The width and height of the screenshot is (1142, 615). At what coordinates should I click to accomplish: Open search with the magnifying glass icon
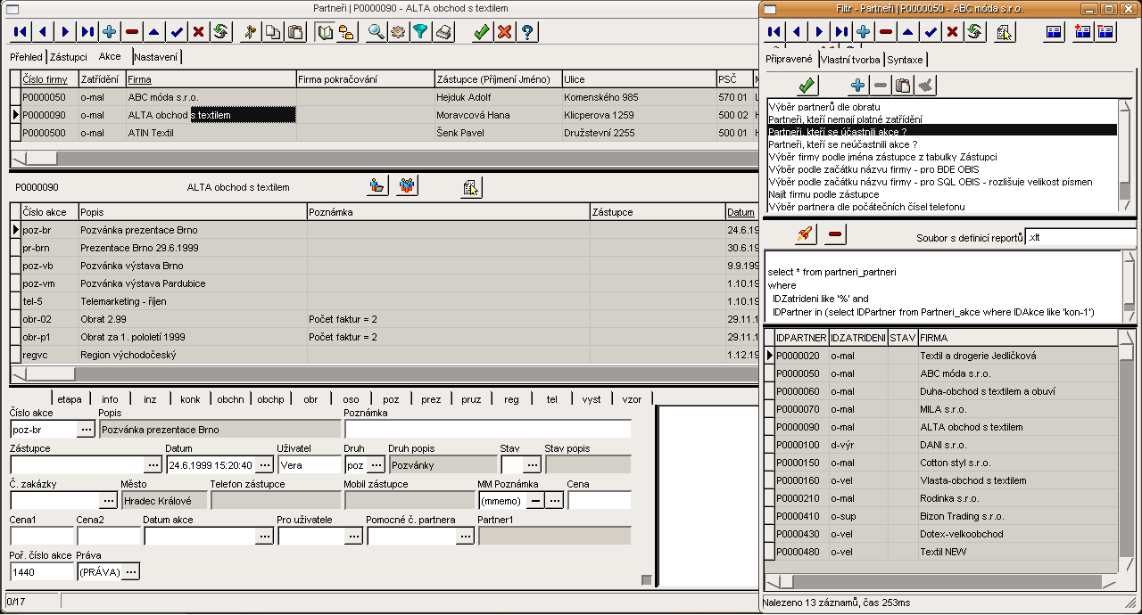377,32
